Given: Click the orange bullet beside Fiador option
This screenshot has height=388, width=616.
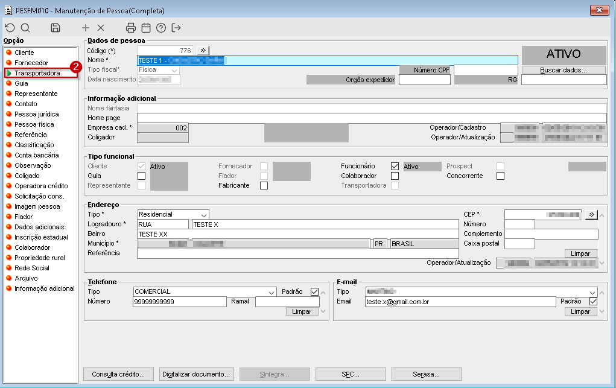Looking at the screenshot, I should tap(9, 217).
